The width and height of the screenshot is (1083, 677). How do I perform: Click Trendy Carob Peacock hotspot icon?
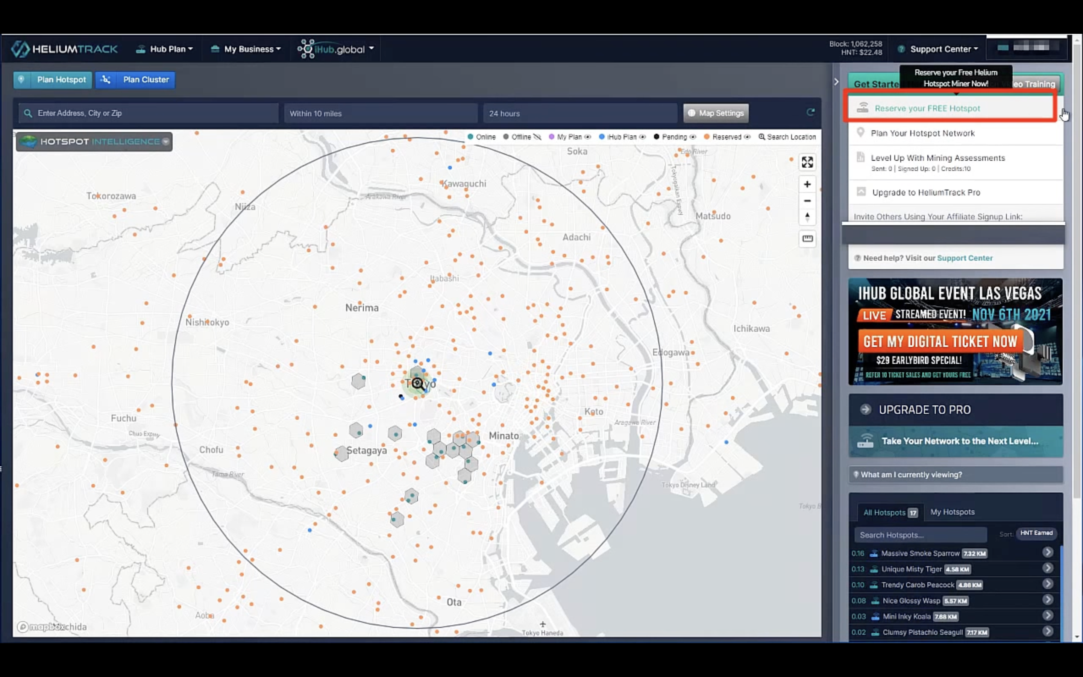coord(874,585)
